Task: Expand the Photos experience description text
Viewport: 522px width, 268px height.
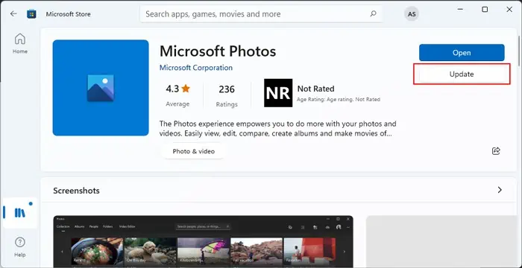Action: (x=278, y=129)
